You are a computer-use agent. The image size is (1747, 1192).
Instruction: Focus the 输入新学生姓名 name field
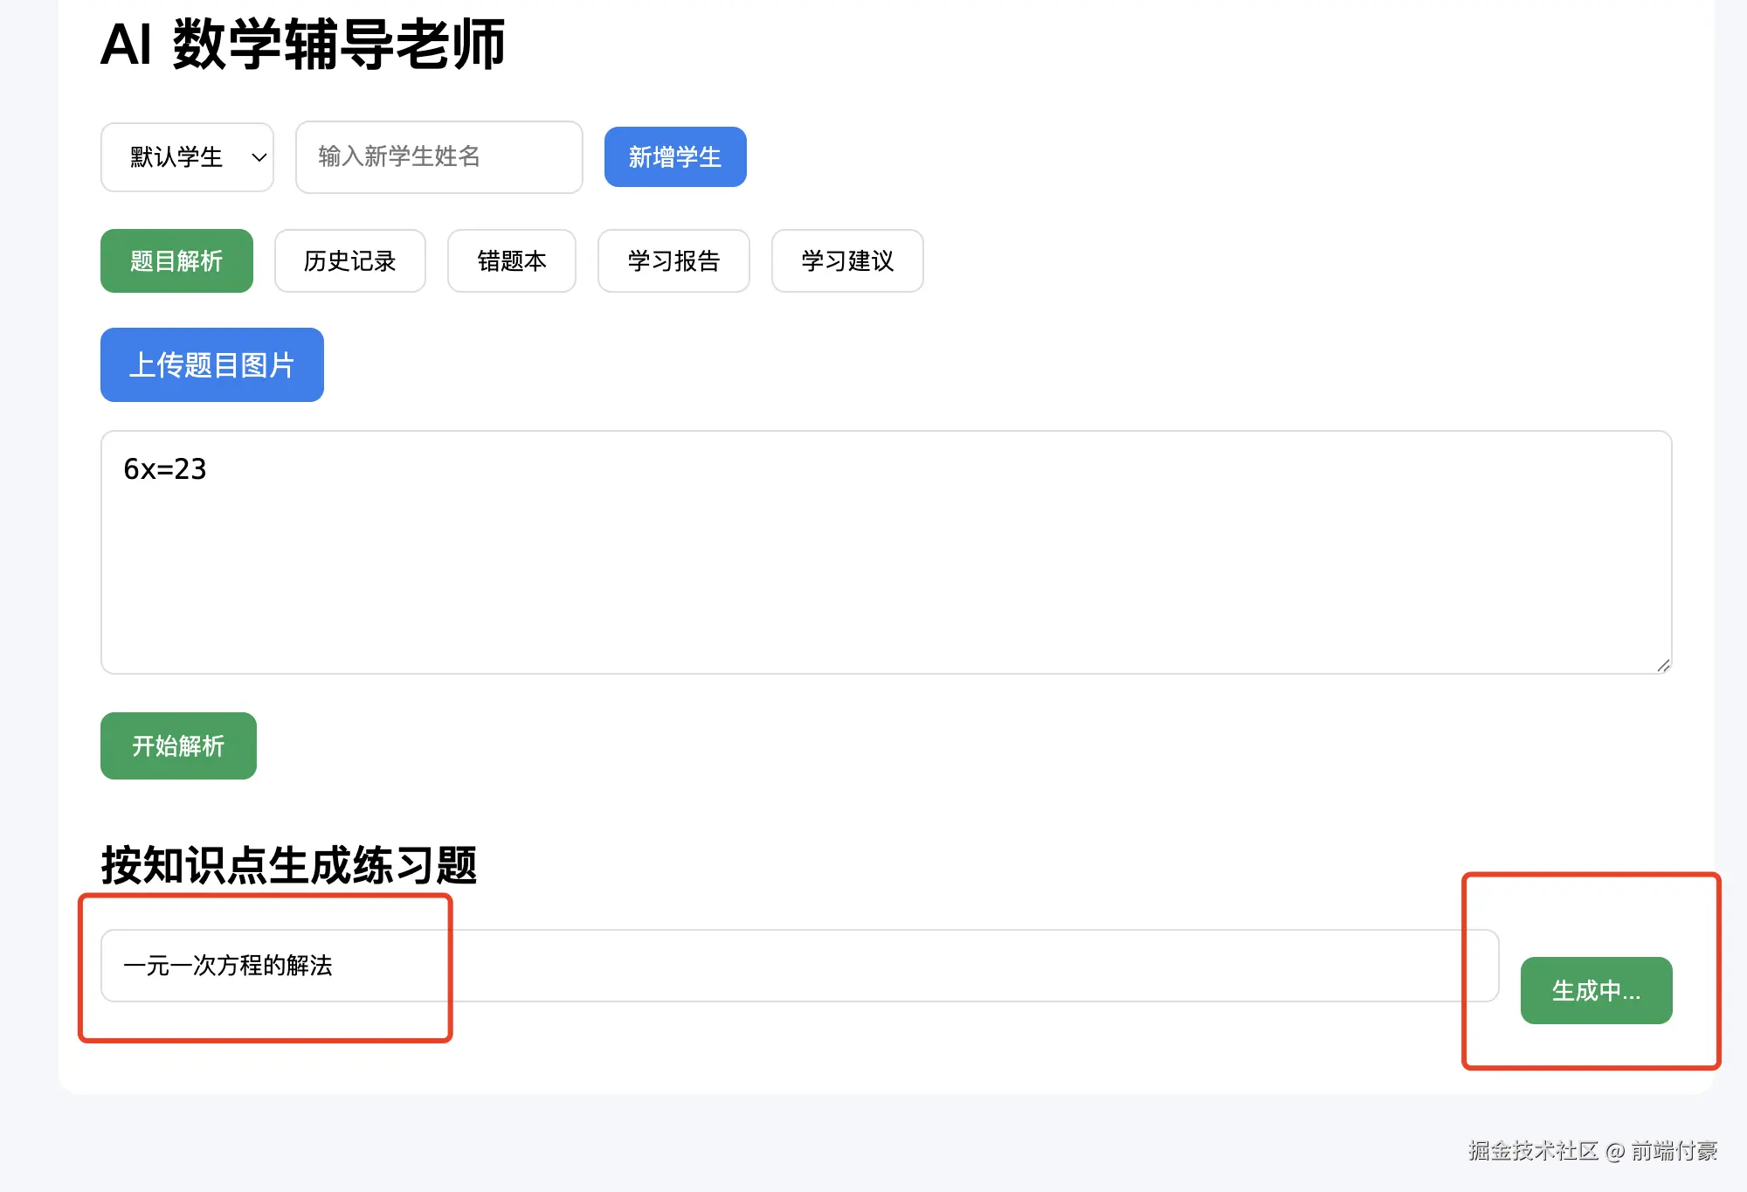pyautogui.click(x=438, y=157)
